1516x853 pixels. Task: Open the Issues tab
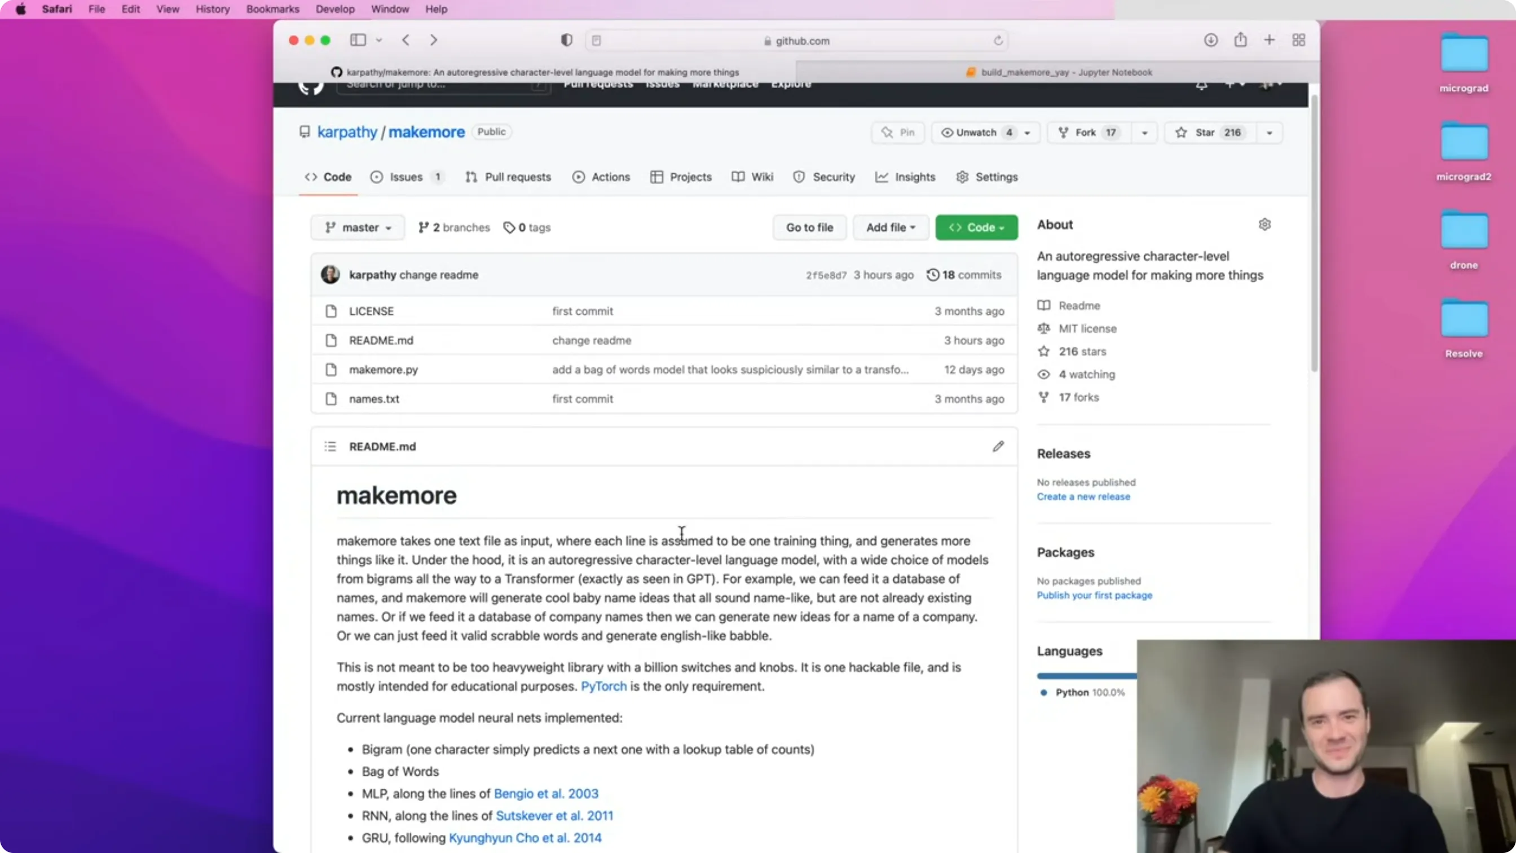407,177
